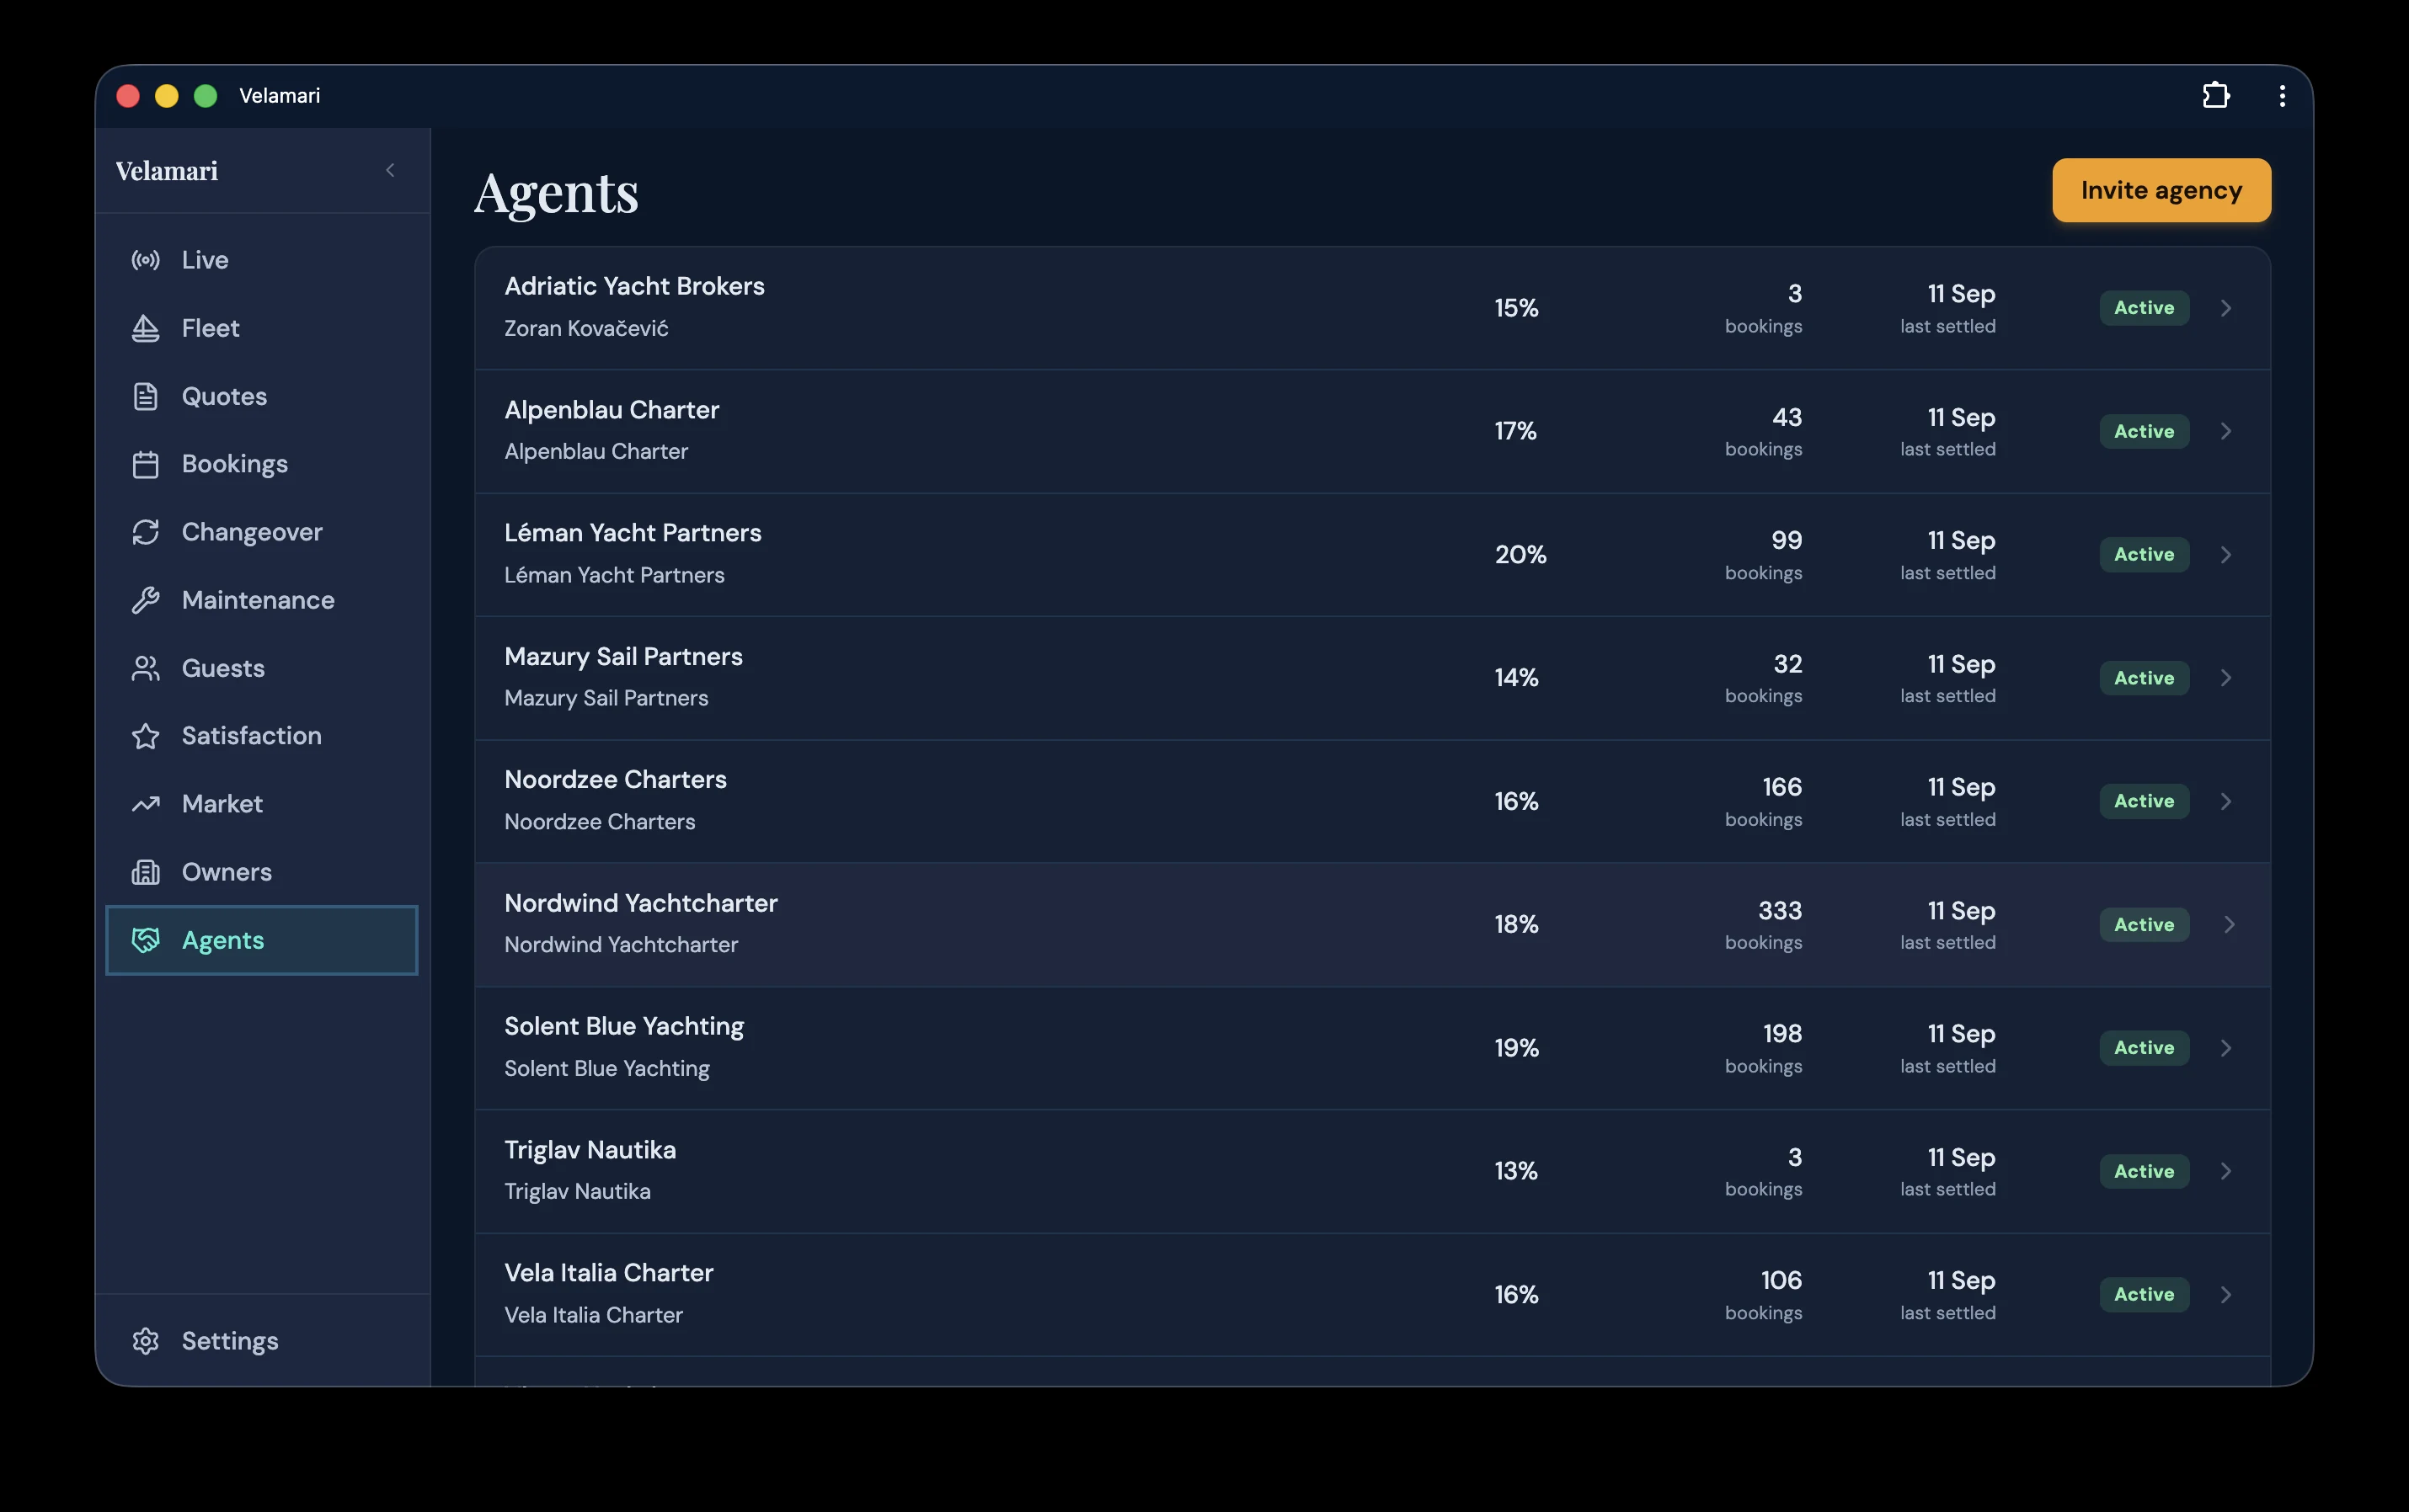The height and width of the screenshot is (1512, 2409).
Task: Click the Agents page heading
Action: [556, 193]
